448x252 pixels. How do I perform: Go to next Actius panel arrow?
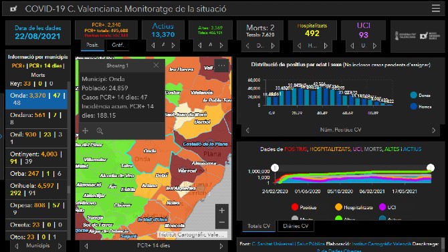point(173,45)
